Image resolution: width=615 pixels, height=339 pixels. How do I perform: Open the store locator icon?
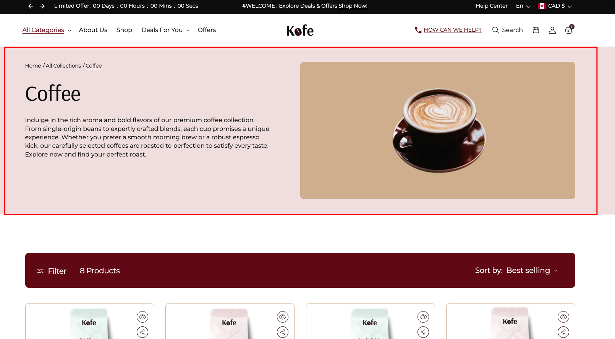point(536,30)
